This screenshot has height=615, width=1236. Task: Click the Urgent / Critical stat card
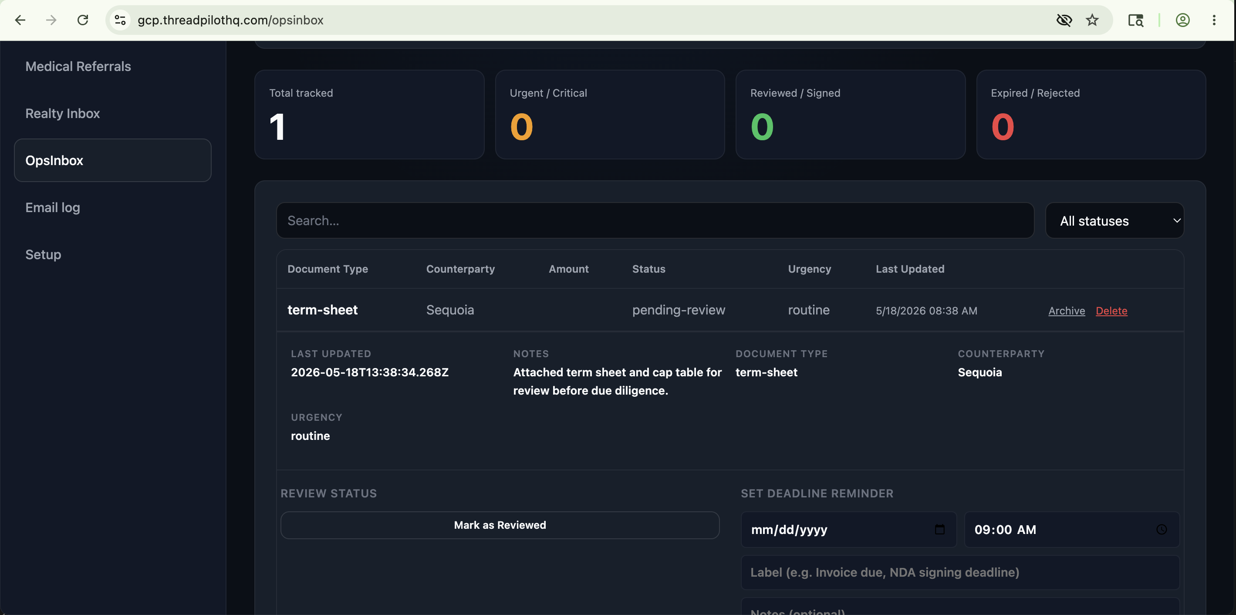pyautogui.click(x=609, y=115)
